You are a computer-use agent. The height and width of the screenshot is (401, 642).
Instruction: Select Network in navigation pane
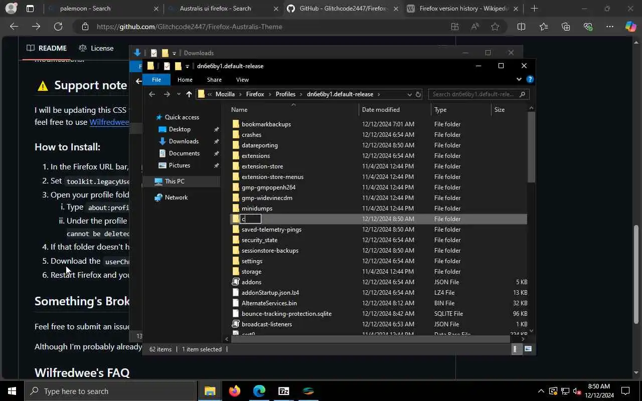tap(176, 197)
